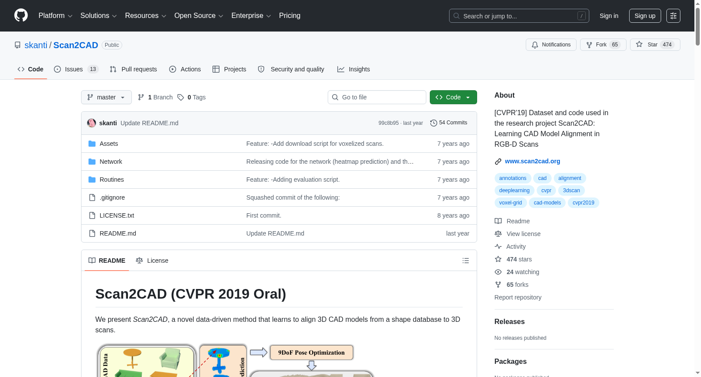Click the Routines folder icon
The image size is (701, 377).
point(92,180)
